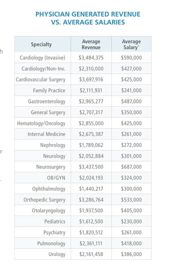Click the Family Practice specialty cell
Screen dimensions: 175x278
click(x=49, y=90)
